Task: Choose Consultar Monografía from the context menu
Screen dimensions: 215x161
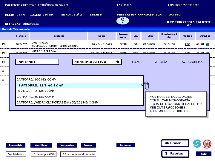Action: point(170,100)
